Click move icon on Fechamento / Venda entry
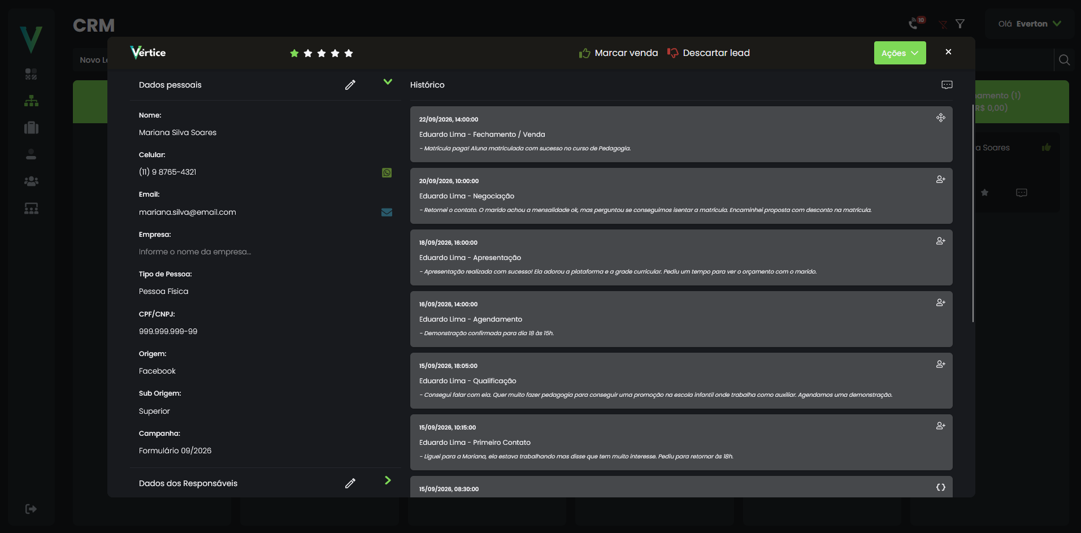 [x=941, y=118]
